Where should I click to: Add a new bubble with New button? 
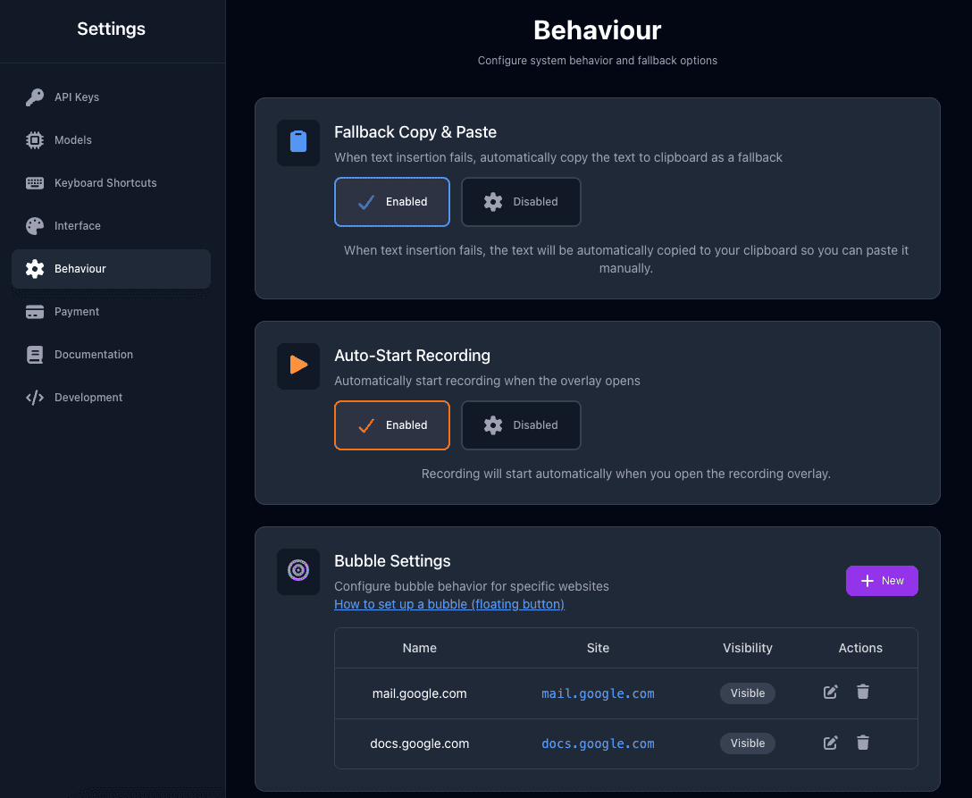(x=881, y=581)
